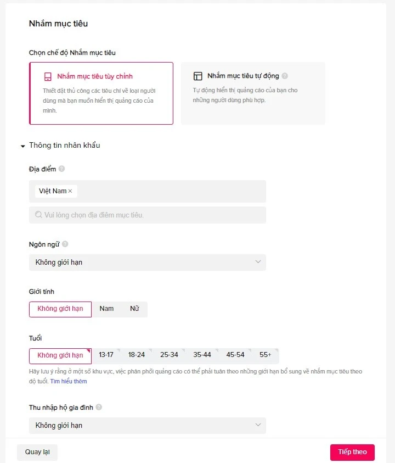
Task: Remove the Việt Nam location tag
Action: 70,191
